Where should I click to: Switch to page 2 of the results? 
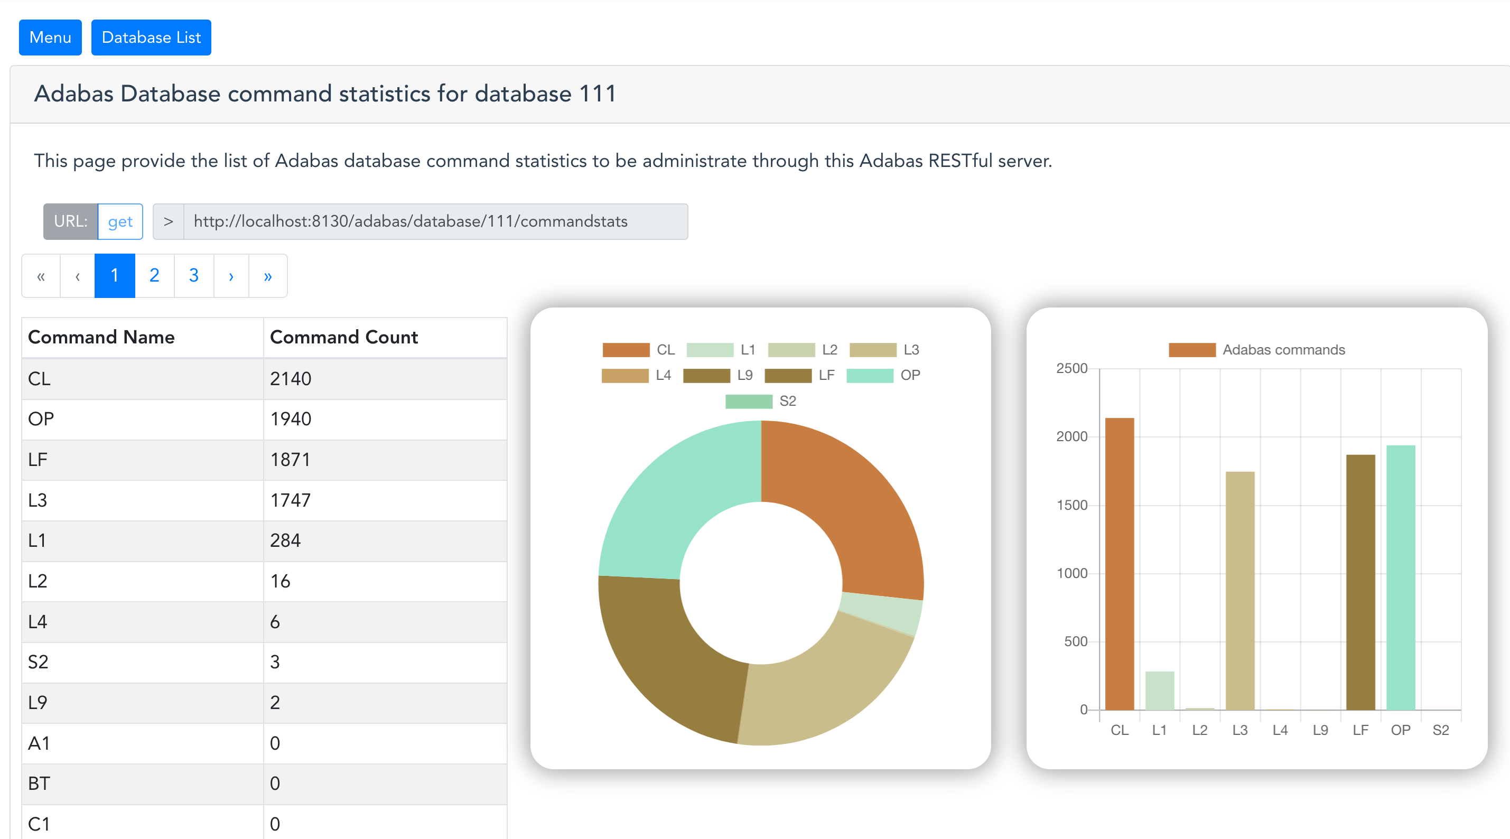154,276
